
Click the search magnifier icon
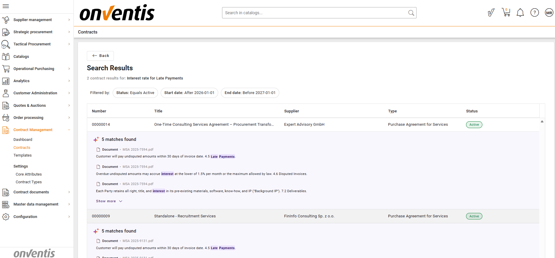[411, 13]
